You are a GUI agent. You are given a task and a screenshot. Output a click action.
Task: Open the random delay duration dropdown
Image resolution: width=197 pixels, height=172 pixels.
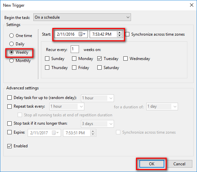(97, 98)
